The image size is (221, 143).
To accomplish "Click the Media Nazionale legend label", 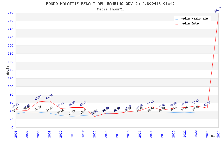I will click(x=194, y=18).
